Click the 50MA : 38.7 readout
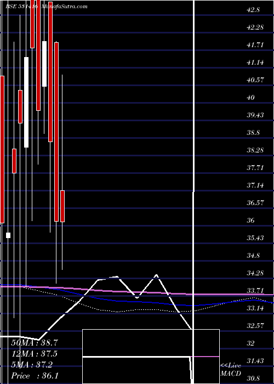The width and height of the screenshot is (274, 384). pyautogui.click(x=35, y=343)
